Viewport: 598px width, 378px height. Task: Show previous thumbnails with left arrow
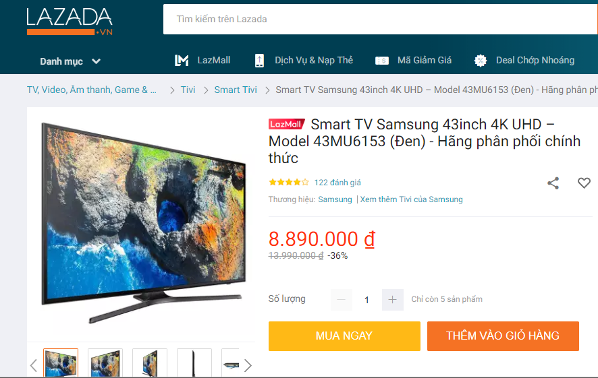[x=34, y=365]
